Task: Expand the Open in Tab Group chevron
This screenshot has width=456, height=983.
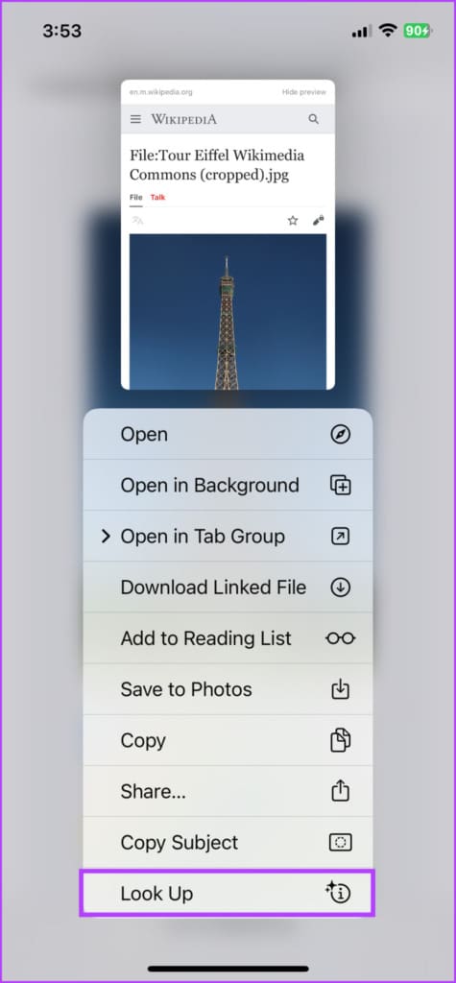Action: point(106,537)
